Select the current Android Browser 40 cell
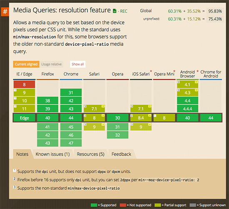 tap(187, 118)
